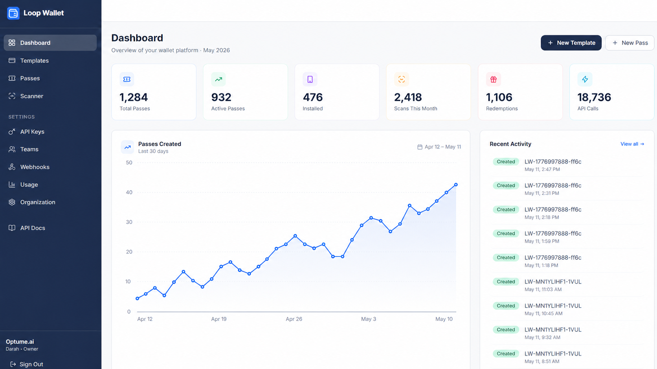Click the May 3 axis label

point(369,319)
